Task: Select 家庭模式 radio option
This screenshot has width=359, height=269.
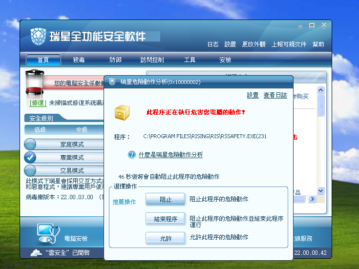Action: click(x=30, y=144)
